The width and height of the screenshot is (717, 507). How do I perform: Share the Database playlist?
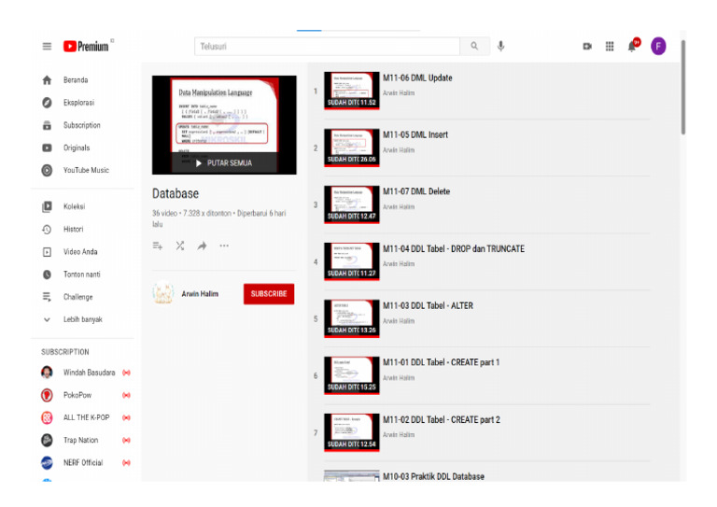202,246
